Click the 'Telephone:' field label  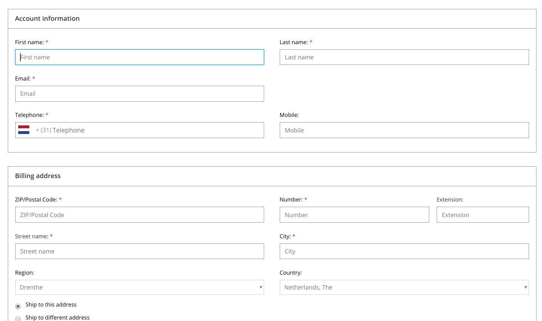click(x=30, y=115)
